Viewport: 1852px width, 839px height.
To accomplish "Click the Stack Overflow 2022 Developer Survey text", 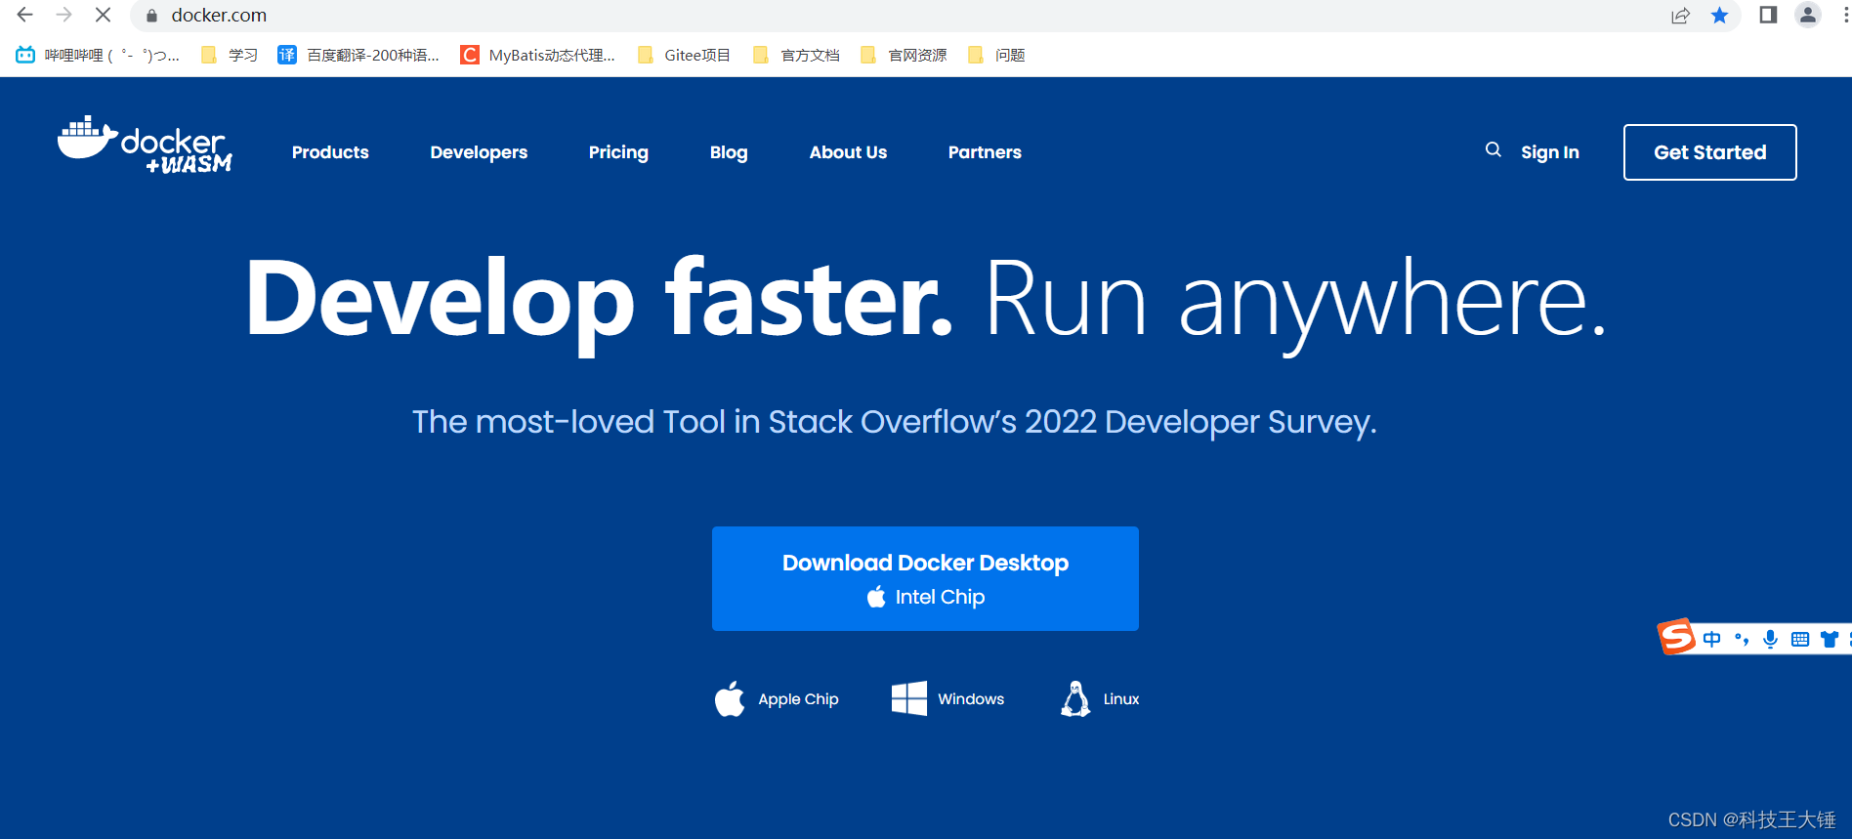I will click(x=894, y=422).
